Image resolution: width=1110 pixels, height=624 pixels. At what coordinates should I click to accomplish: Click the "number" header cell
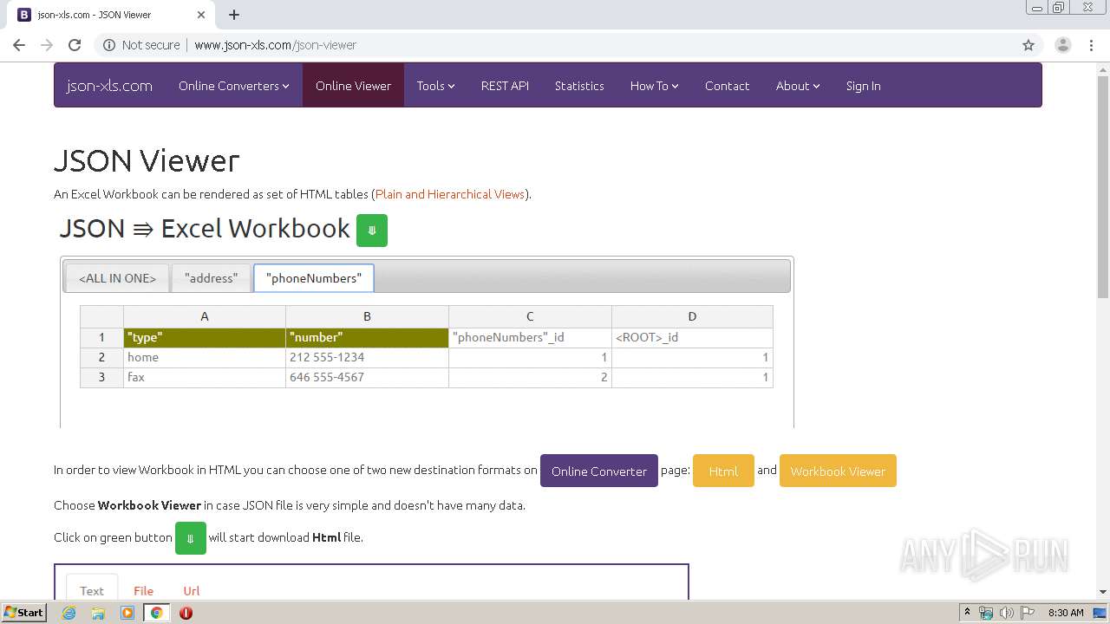pyautogui.click(x=367, y=337)
